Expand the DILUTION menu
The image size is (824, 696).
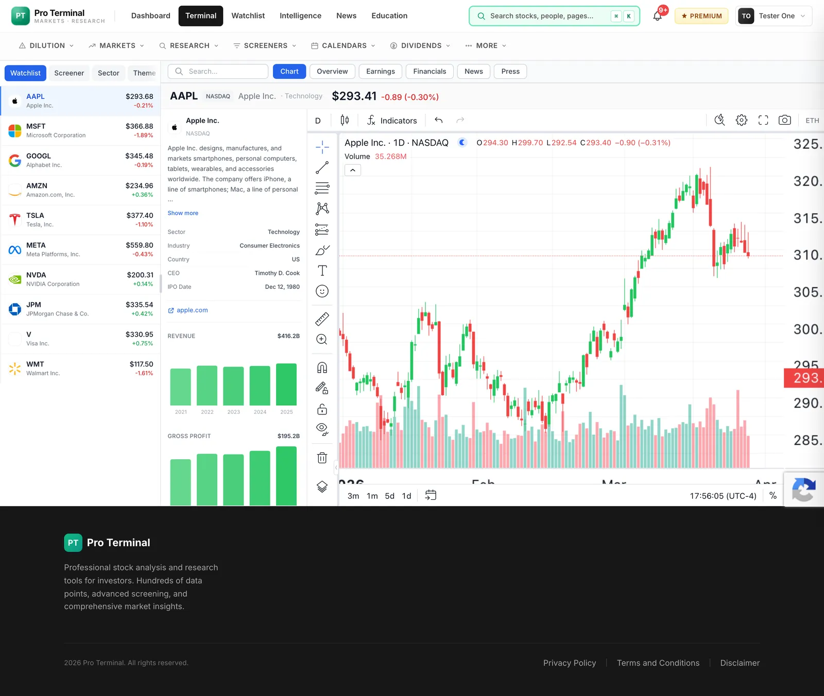click(46, 46)
